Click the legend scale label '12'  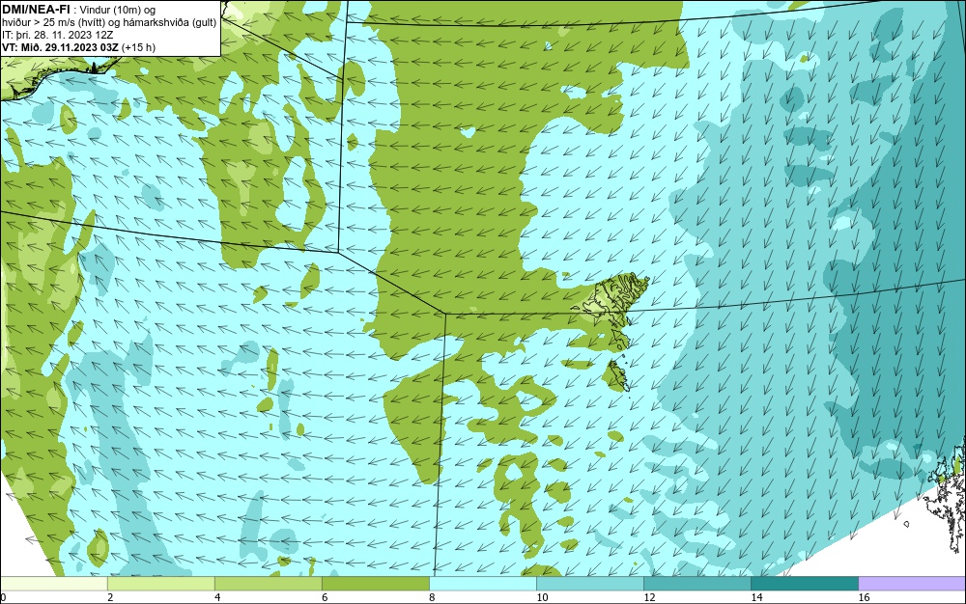(x=649, y=597)
